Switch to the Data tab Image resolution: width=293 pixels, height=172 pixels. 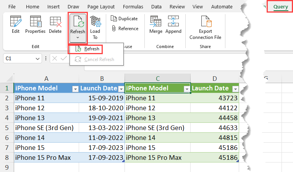click(x=156, y=7)
